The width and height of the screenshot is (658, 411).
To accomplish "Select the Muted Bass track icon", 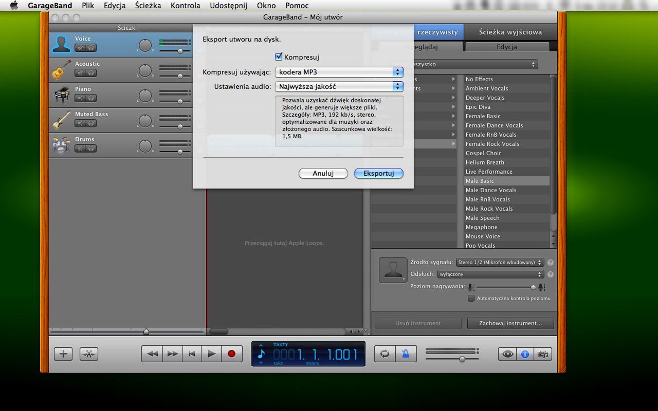I will click(x=61, y=120).
